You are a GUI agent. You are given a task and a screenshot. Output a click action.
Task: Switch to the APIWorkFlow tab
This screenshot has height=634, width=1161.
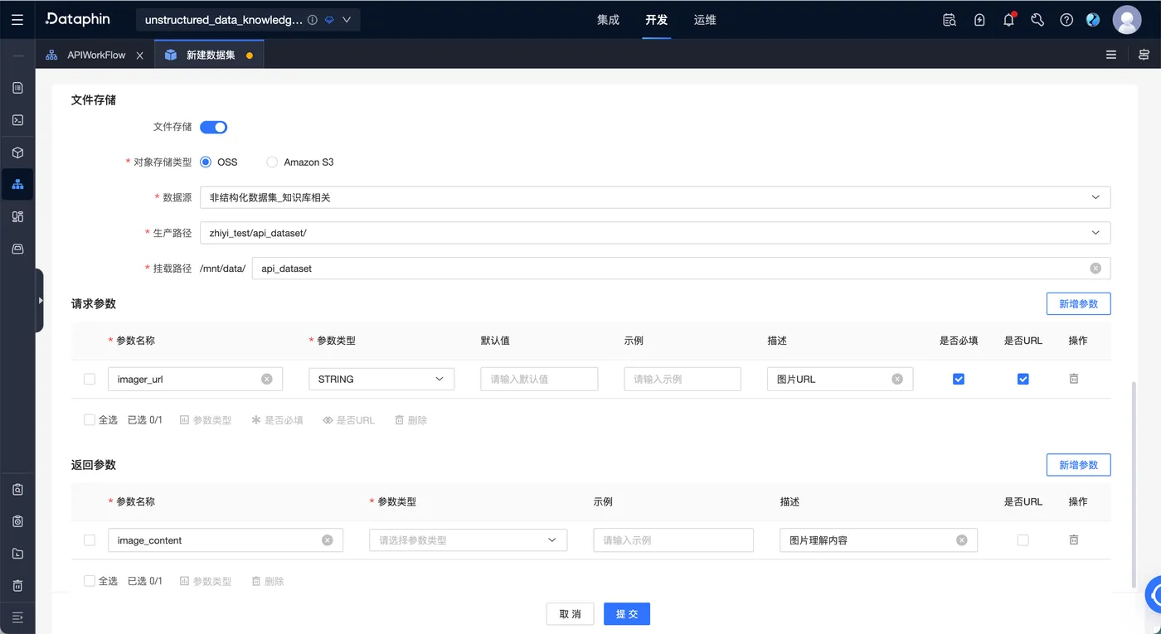(96, 55)
